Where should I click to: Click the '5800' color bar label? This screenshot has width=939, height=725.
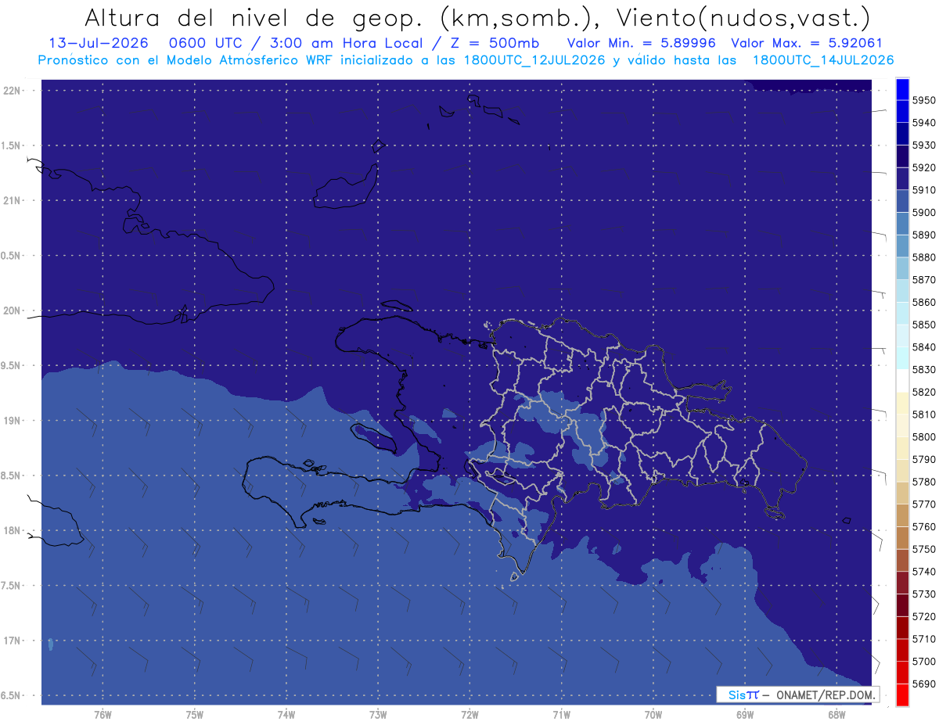click(x=923, y=437)
